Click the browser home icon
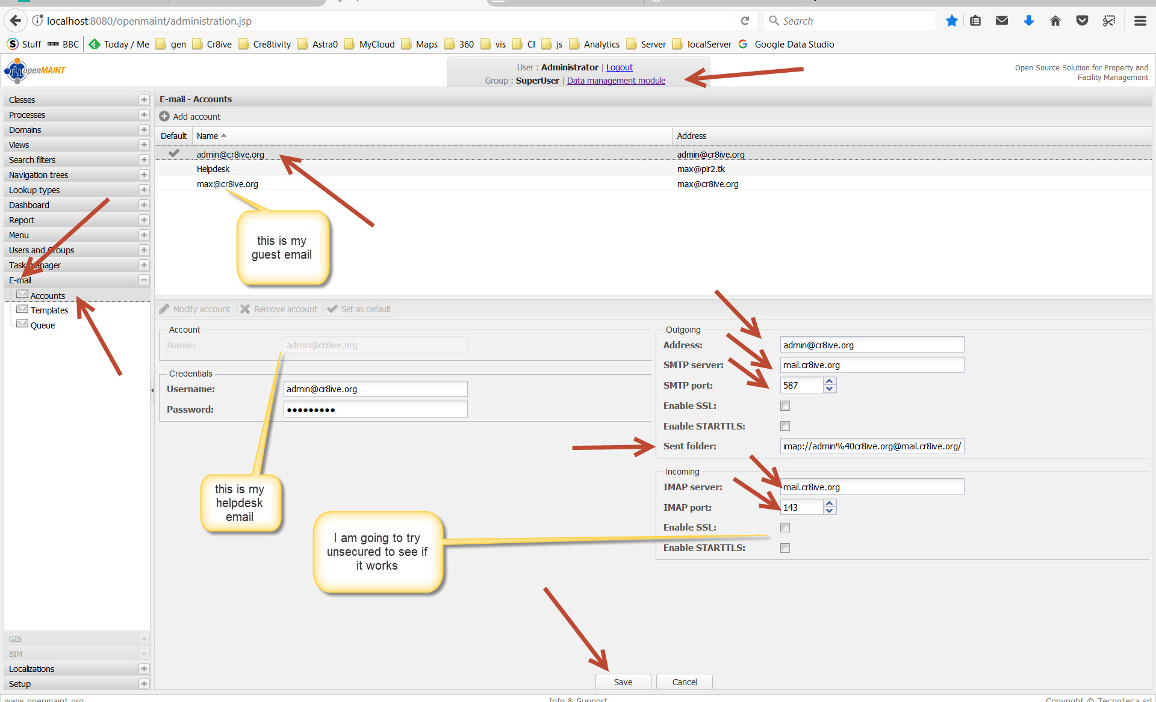This screenshot has width=1156, height=702. [x=1055, y=21]
